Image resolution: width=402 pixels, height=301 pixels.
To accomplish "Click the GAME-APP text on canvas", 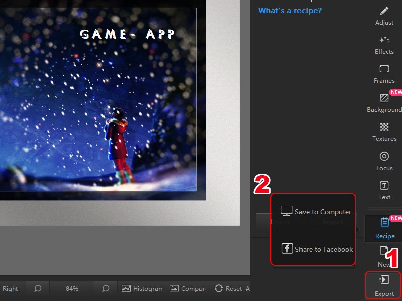I will pyautogui.click(x=127, y=34).
